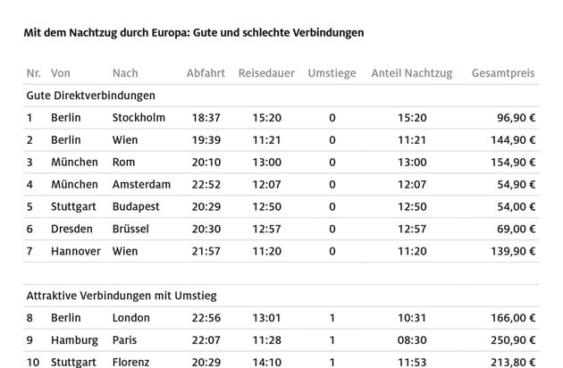Click the Gesamtpreis column header

point(503,73)
